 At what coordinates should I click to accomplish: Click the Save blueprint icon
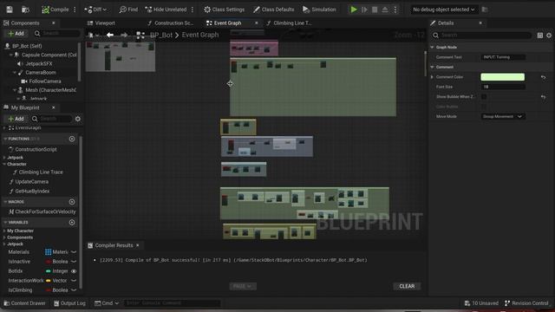point(10,10)
